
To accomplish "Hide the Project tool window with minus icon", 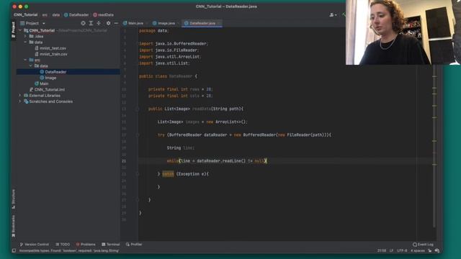I will 116,23.
